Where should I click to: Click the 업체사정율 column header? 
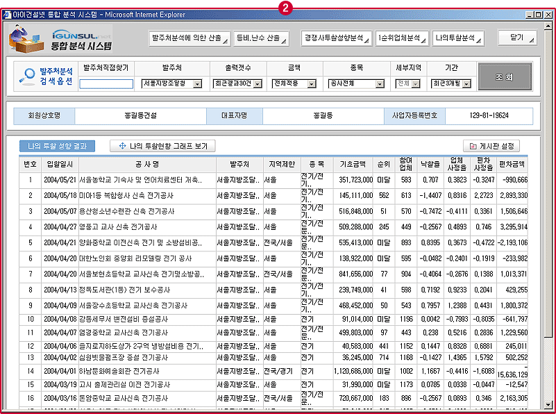pos(457,164)
